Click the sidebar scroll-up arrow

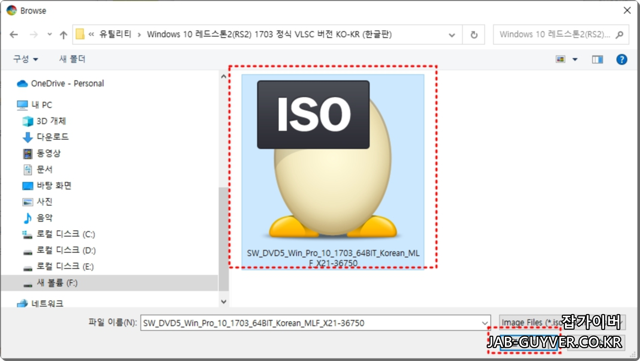click(x=224, y=76)
